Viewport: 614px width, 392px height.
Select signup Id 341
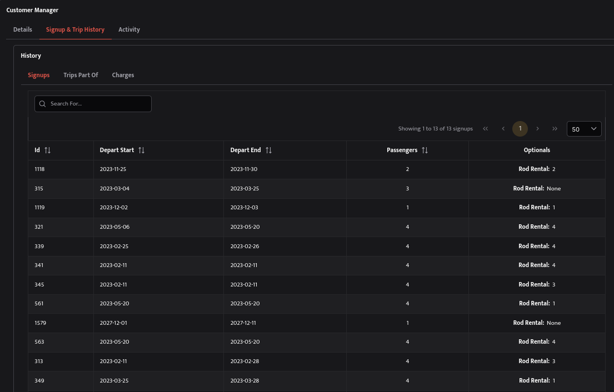(x=316, y=265)
